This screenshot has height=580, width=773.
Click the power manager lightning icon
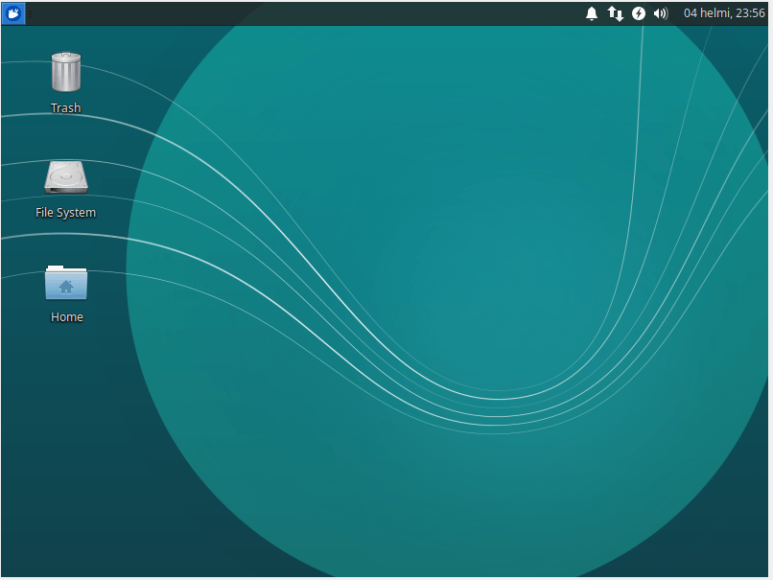pyautogui.click(x=639, y=13)
